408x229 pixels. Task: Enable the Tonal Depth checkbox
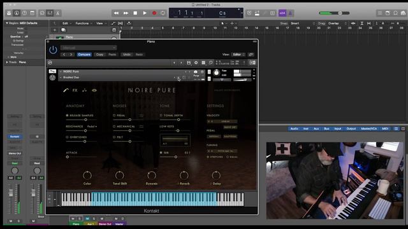coord(161,115)
